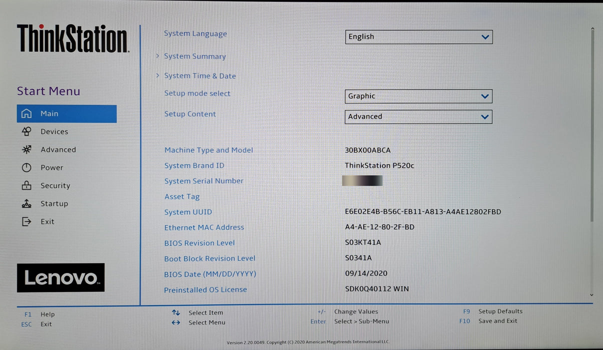Open the Setup Content dropdown

click(419, 116)
